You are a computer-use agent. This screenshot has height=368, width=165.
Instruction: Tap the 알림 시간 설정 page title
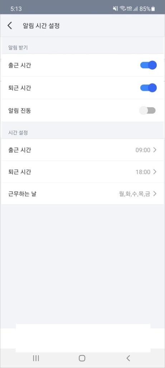[41, 26]
